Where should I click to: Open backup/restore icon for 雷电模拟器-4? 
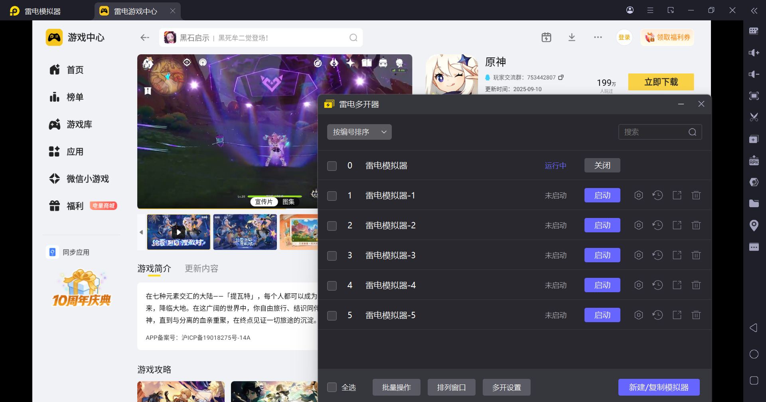pos(657,285)
